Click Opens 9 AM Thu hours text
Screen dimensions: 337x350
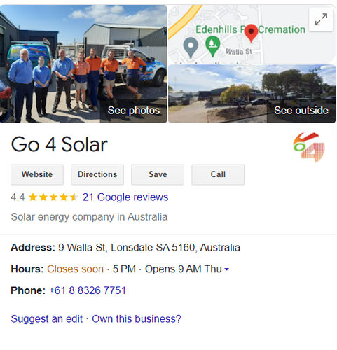click(184, 269)
